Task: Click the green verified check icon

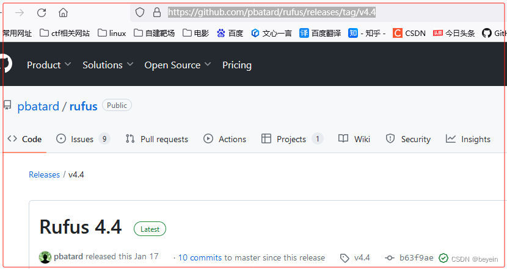Action: click(443, 258)
